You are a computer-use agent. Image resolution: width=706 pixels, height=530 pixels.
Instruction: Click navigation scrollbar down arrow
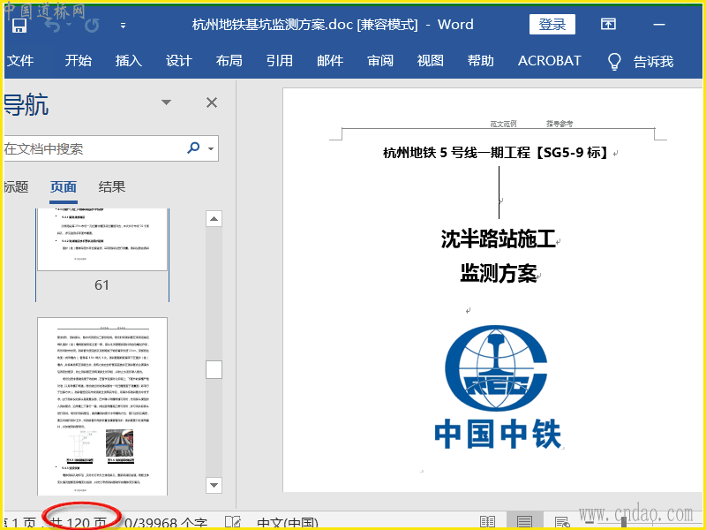pos(214,485)
